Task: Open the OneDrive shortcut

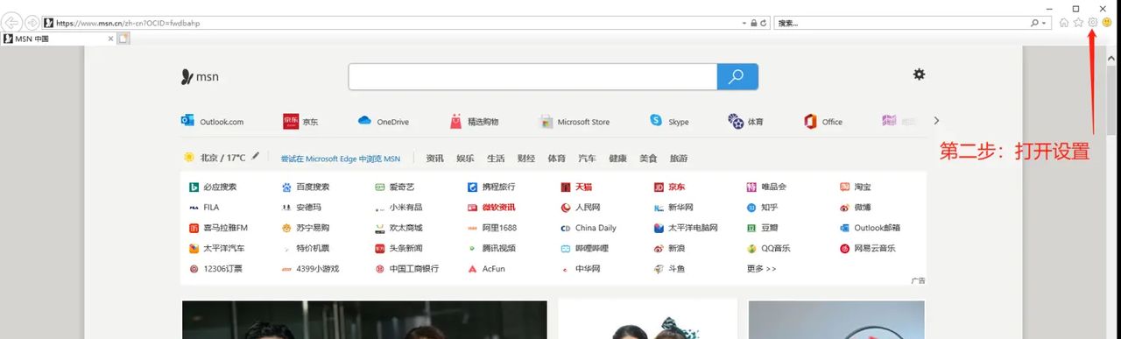Action: pyautogui.click(x=383, y=122)
